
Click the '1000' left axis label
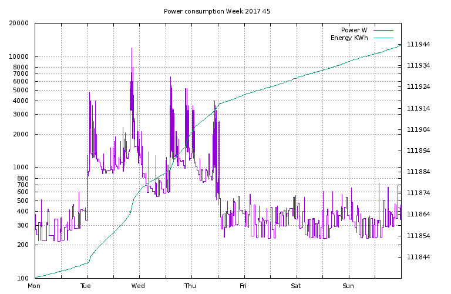(x=21, y=168)
